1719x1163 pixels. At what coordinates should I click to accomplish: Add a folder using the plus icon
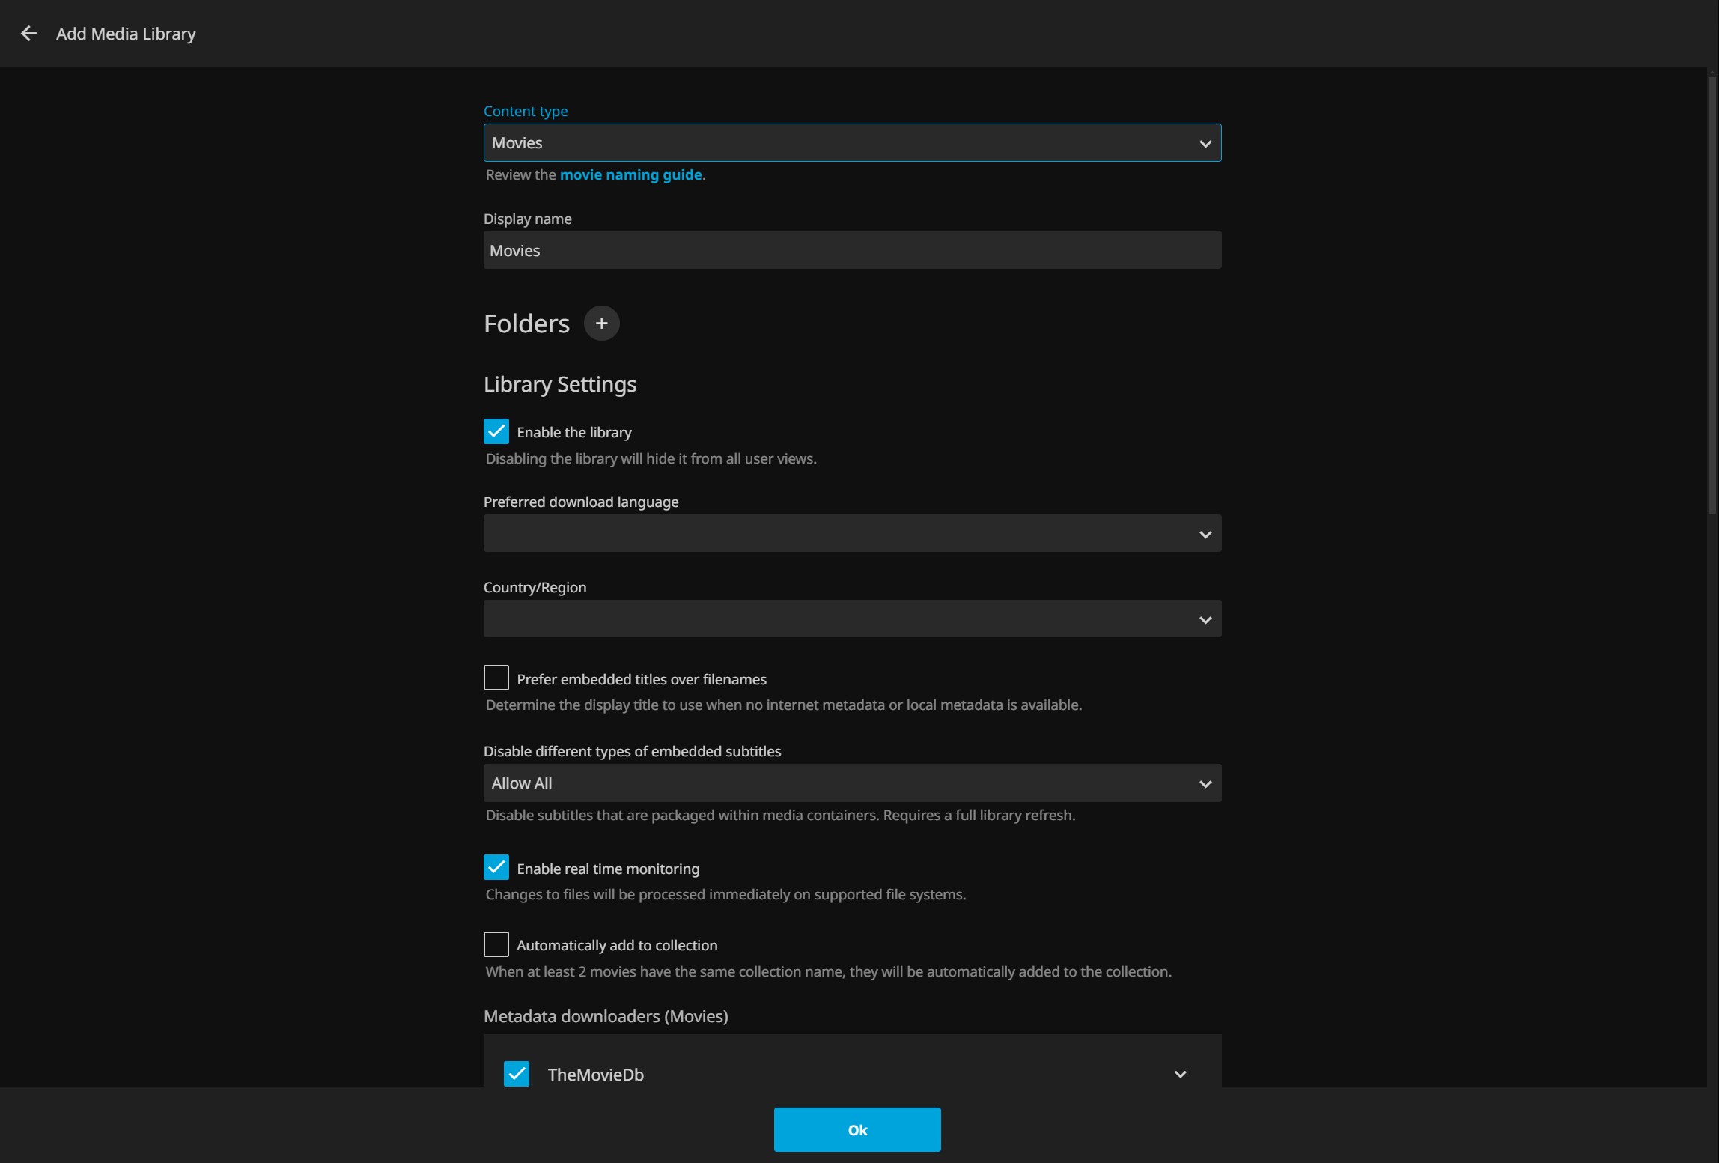601,323
